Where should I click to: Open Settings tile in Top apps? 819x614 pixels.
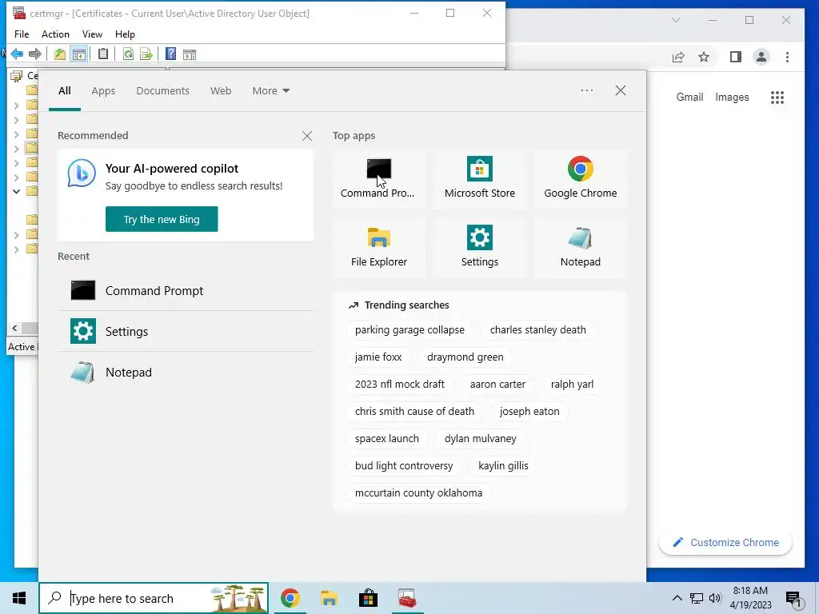point(480,247)
